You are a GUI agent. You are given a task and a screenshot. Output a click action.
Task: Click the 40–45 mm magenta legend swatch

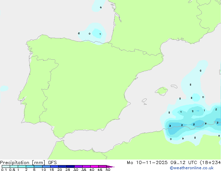[x=94, y=166]
